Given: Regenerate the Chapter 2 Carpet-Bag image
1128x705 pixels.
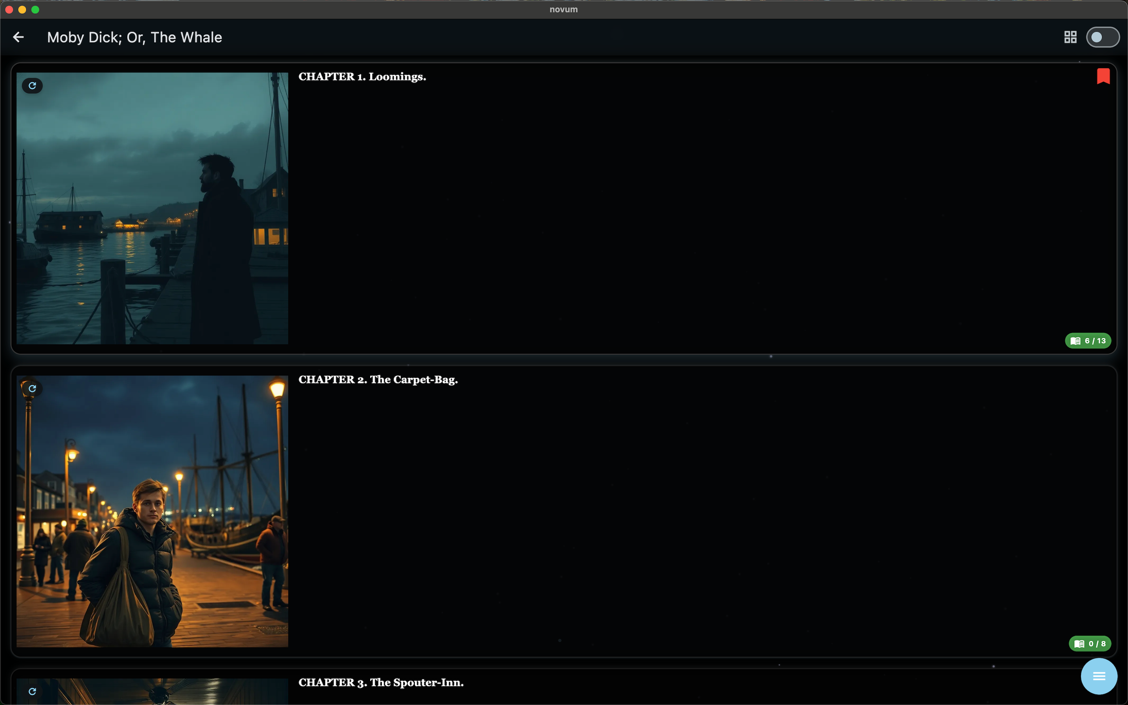Looking at the screenshot, I should [x=32, y=389].
